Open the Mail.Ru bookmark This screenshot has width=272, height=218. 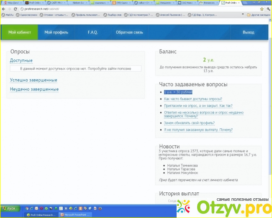[8, 15]
